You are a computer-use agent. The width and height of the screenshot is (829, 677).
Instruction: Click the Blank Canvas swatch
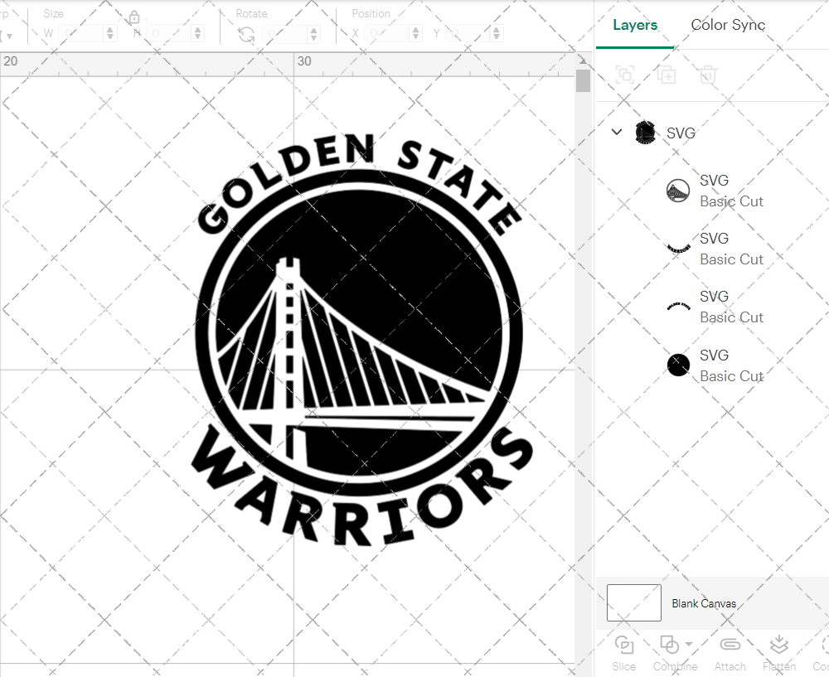click(x=633, y=603)
